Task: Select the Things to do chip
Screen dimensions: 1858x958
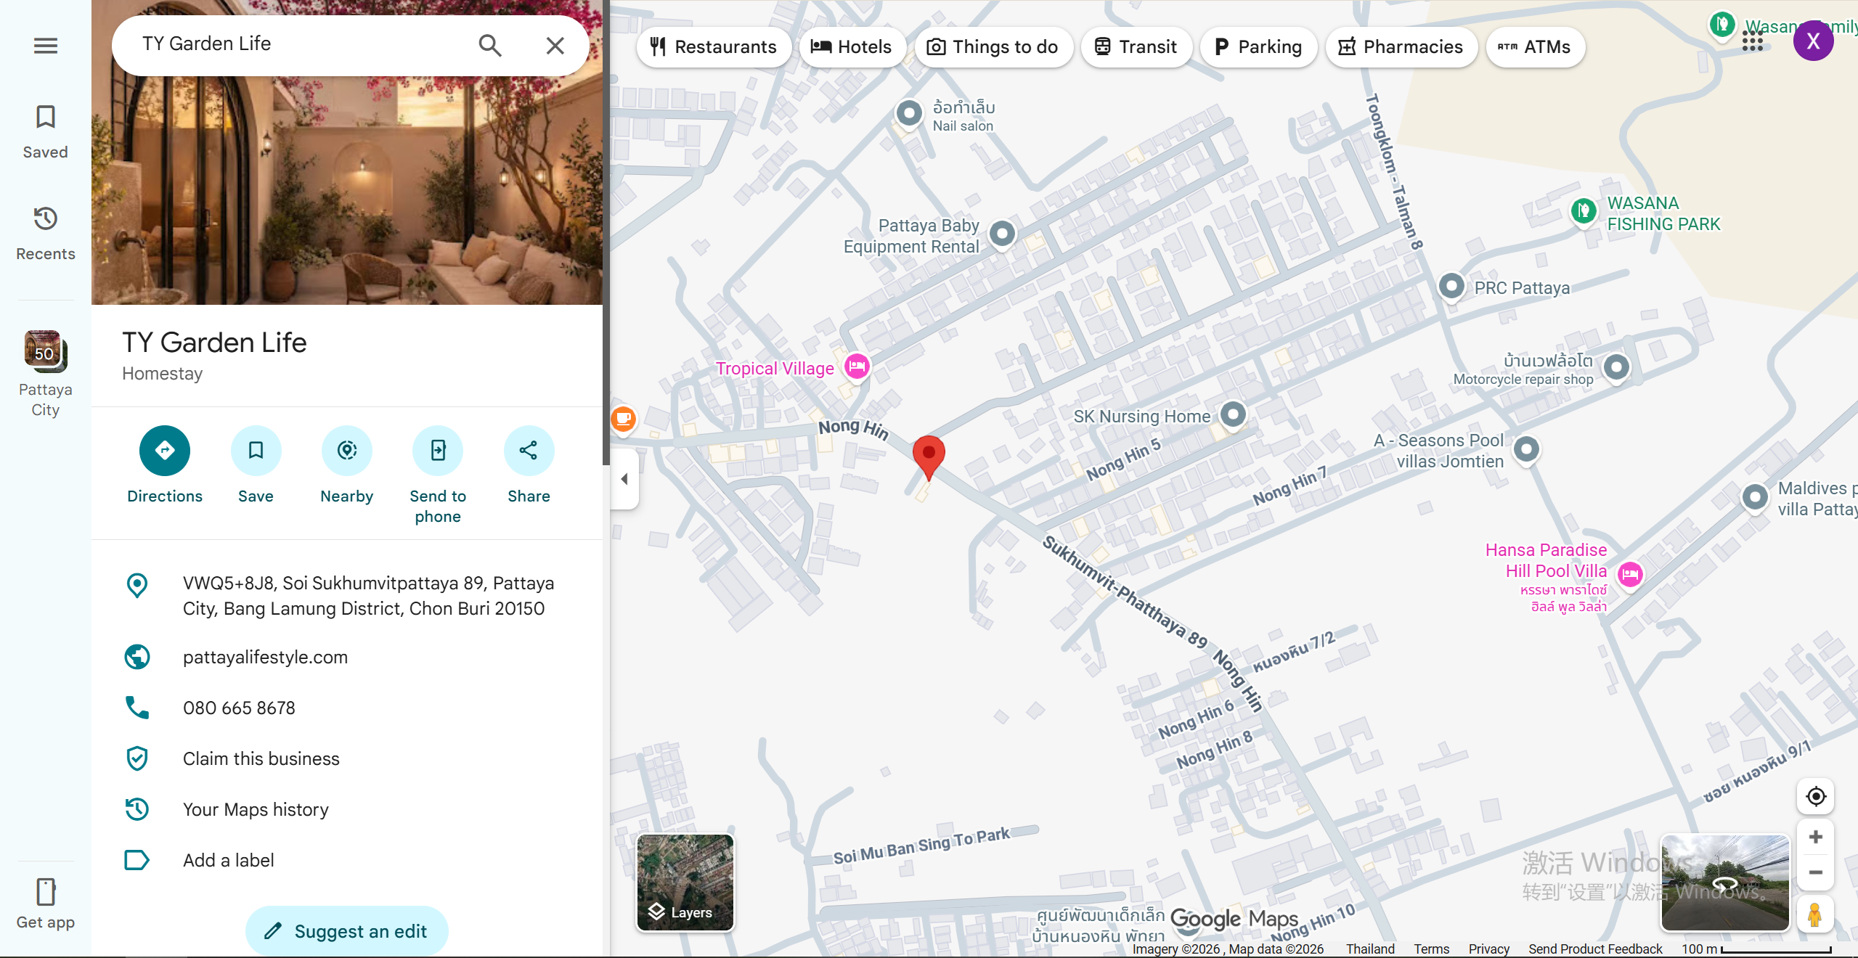Action: 993,47
